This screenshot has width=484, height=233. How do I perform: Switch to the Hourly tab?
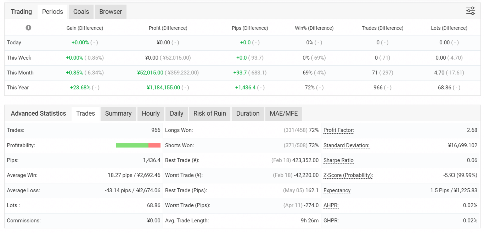(x=151, y=113)
